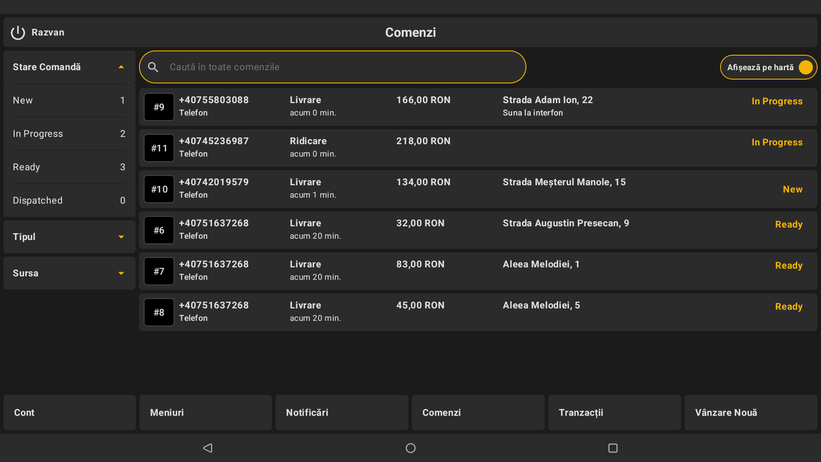This screenshot has height=462, width=821.
Task: Click the magnifying glass search icon
Action: tap(153, 67)
